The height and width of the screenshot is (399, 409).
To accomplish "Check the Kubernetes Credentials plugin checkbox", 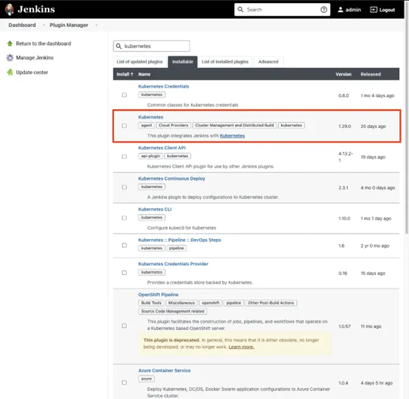I will coord(124,95).
